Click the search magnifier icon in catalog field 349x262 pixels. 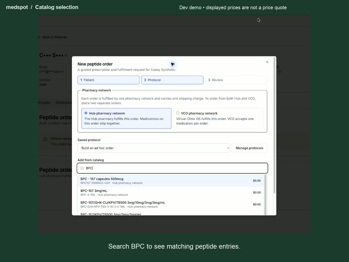click(82, 168)
